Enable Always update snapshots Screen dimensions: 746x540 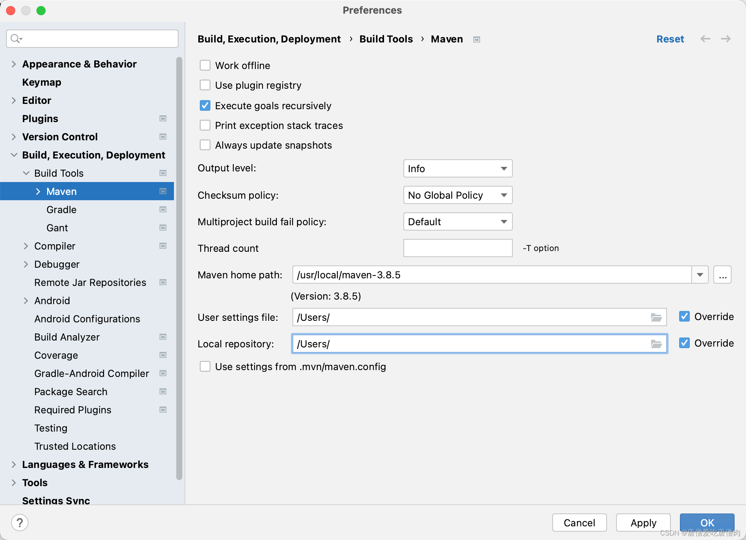pyautogui.click(x=205, y=145)
